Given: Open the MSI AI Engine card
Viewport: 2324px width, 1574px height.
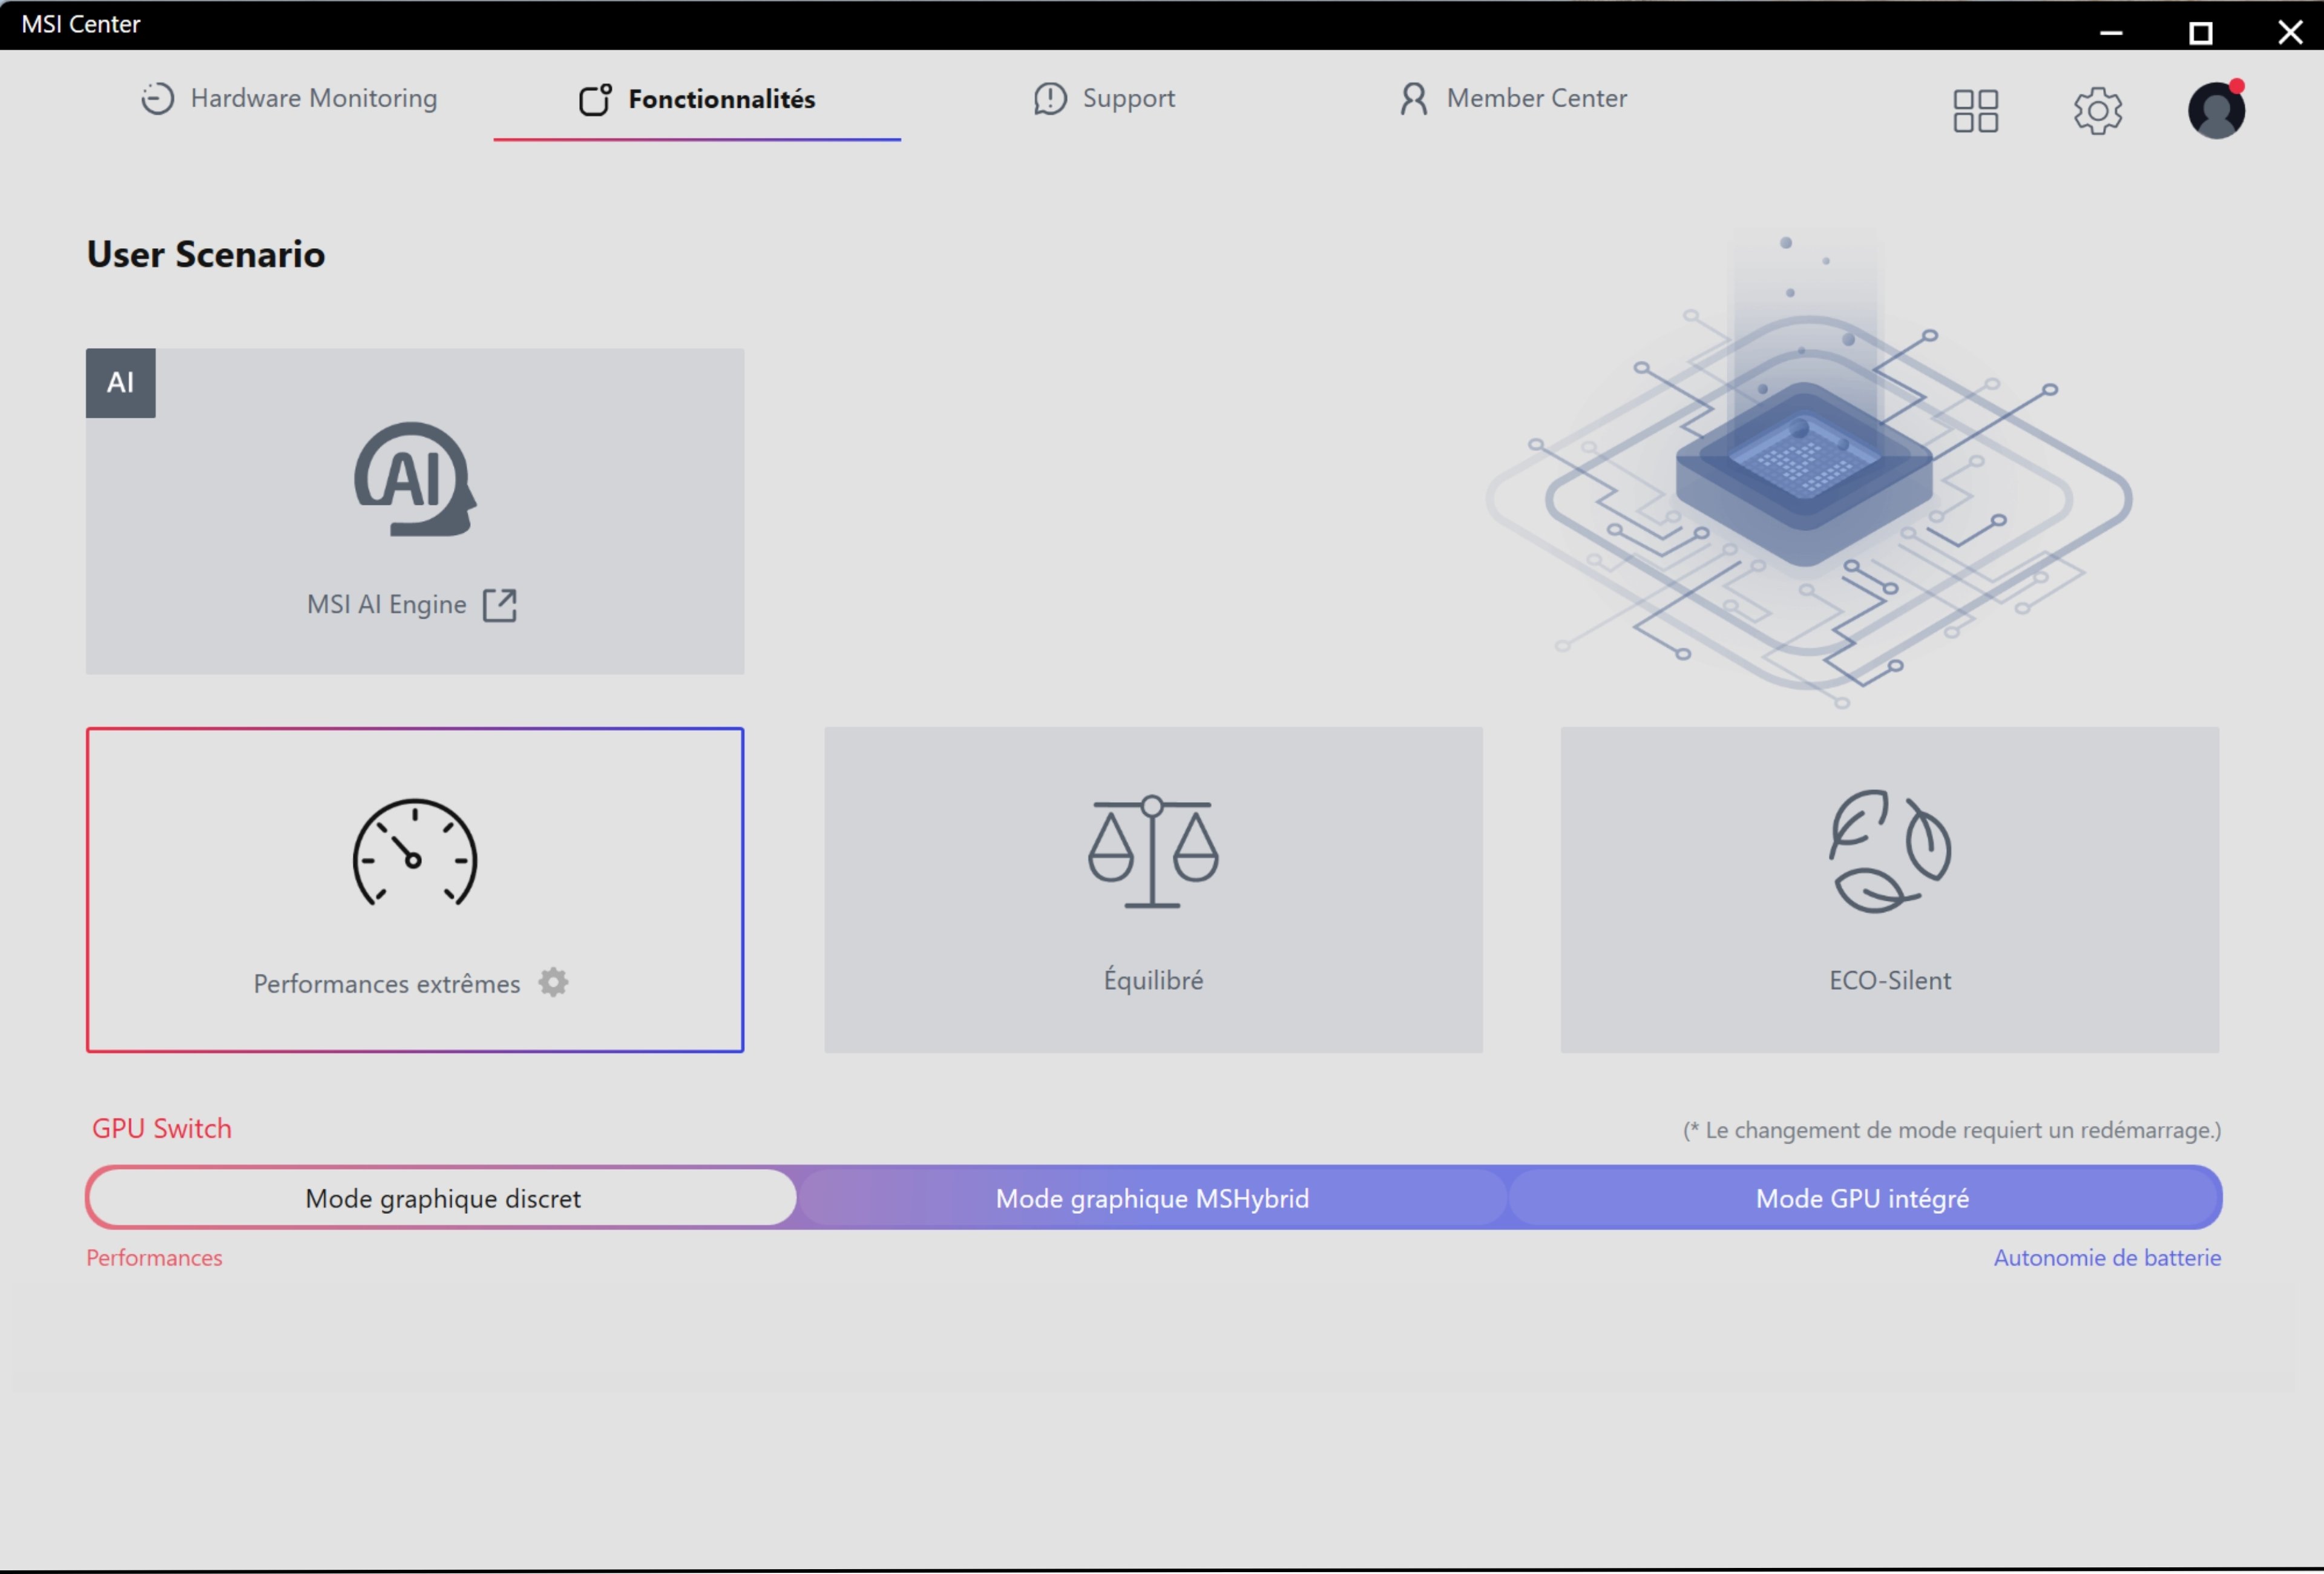Looking at the screenshot, I should 415,511.
